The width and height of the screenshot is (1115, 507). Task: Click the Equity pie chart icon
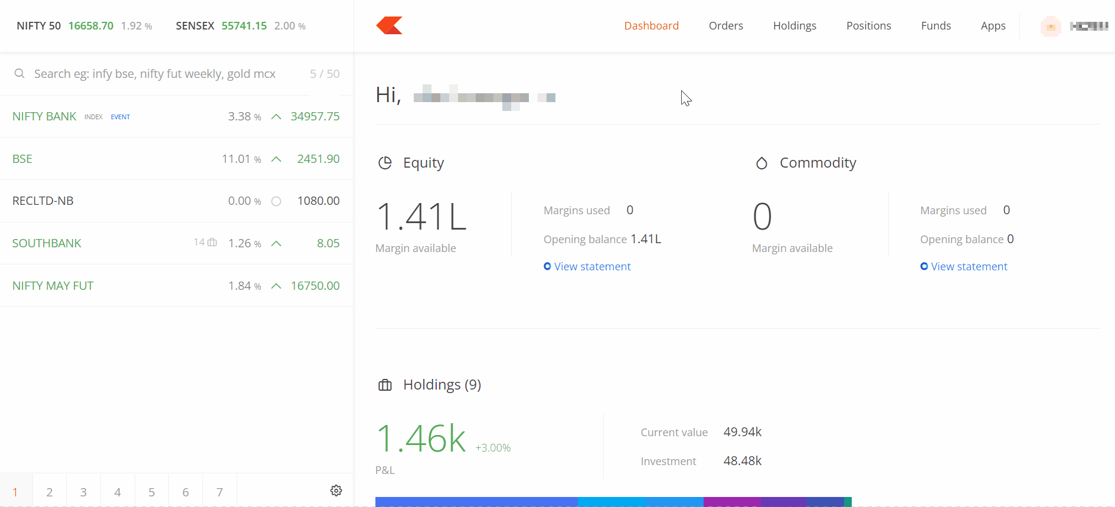[385, 163]
